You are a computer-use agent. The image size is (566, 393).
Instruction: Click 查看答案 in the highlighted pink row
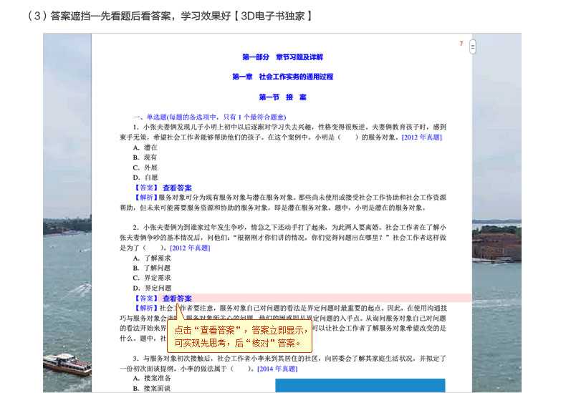[x=177, y=298]
